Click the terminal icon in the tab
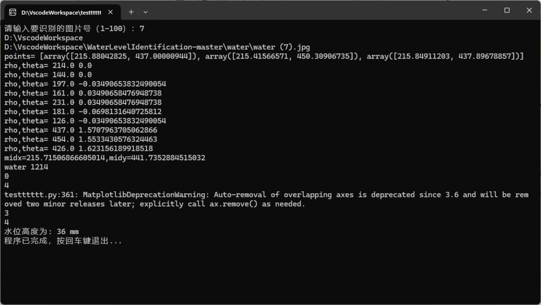 (13, 12)
